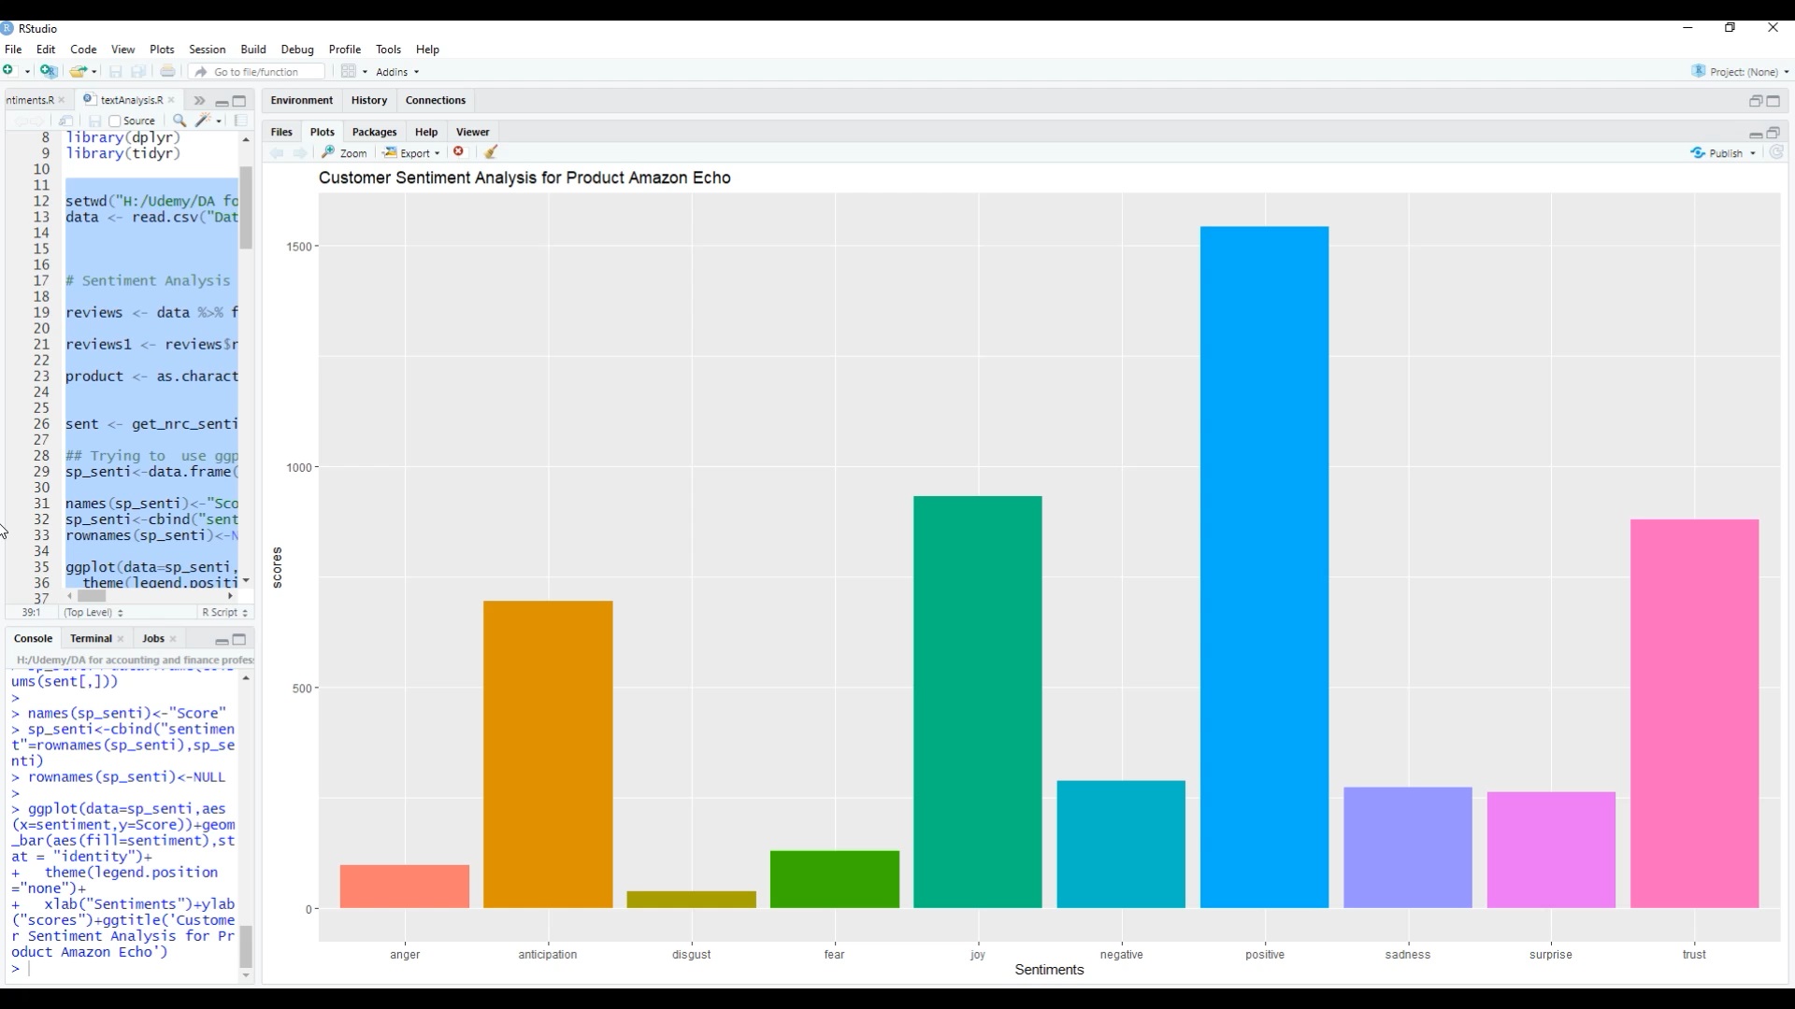The height and width of the screenshot is (1009, 1795).
Task: Close the Terminal tab
Action: click(x=121, y=639)
